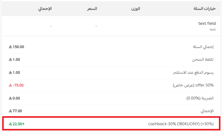Click the test value under text field
Image resolution: width=222 pixels, height=132 pixels.
tap(213, 30)
